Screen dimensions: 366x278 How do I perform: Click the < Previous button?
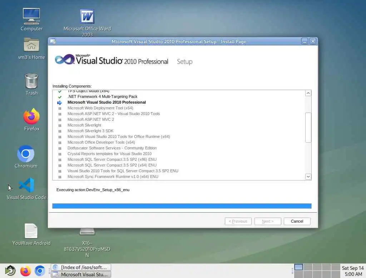point(238,221)
